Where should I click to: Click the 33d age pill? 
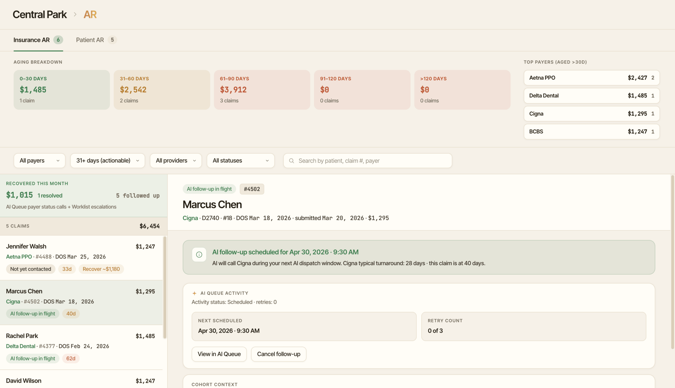(x=67, y=269)
